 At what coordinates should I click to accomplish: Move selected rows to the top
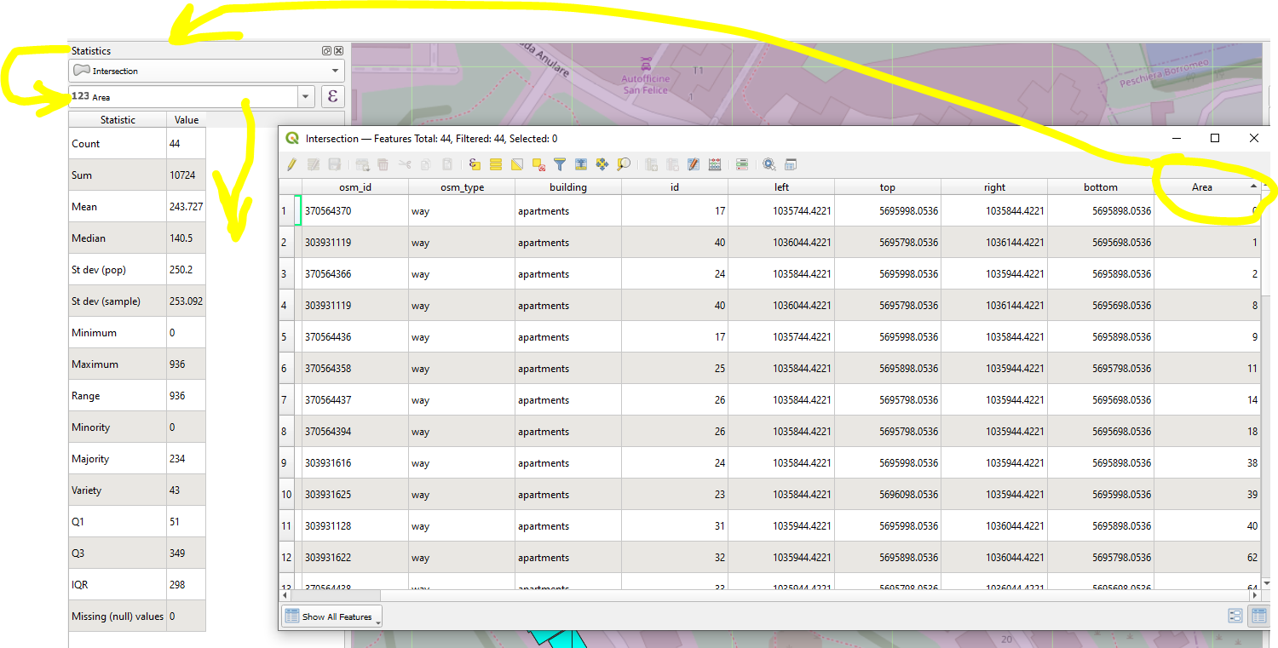[580, 164]
